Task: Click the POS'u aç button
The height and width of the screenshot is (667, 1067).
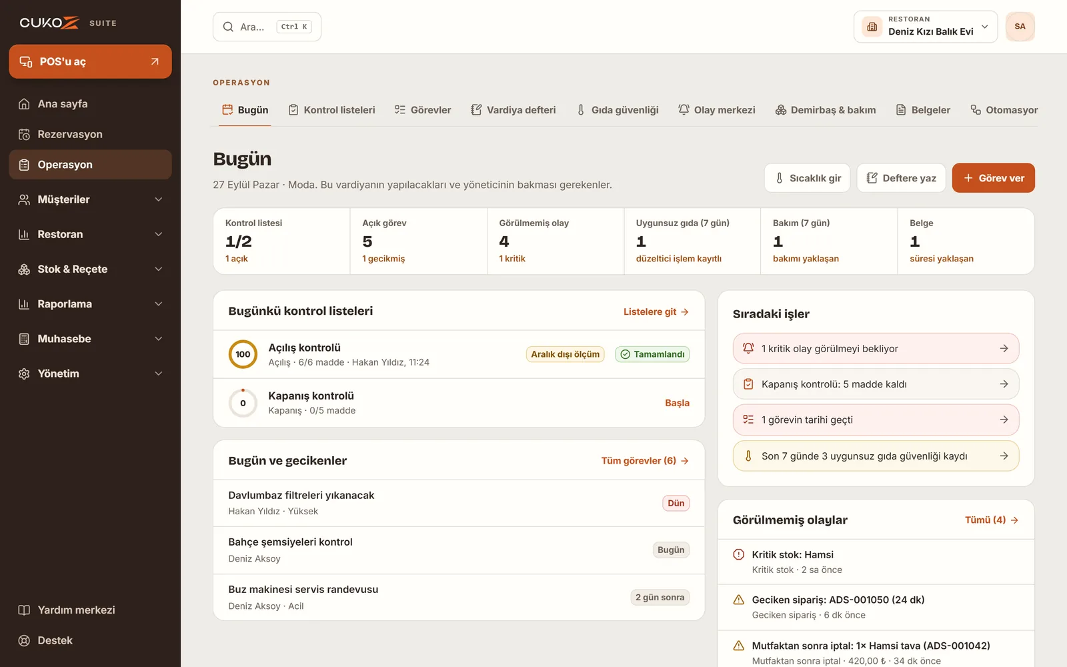Action: coord(90,61)
